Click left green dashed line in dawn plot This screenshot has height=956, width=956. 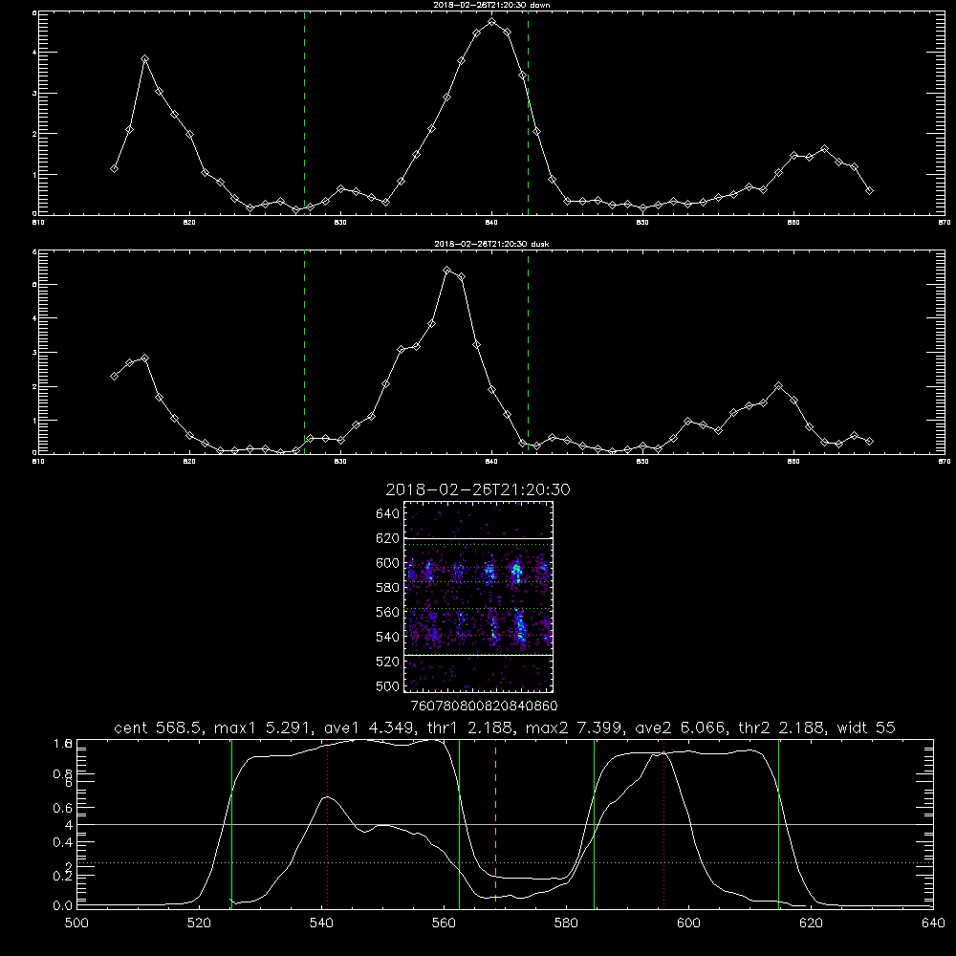[x=304, y=113]
